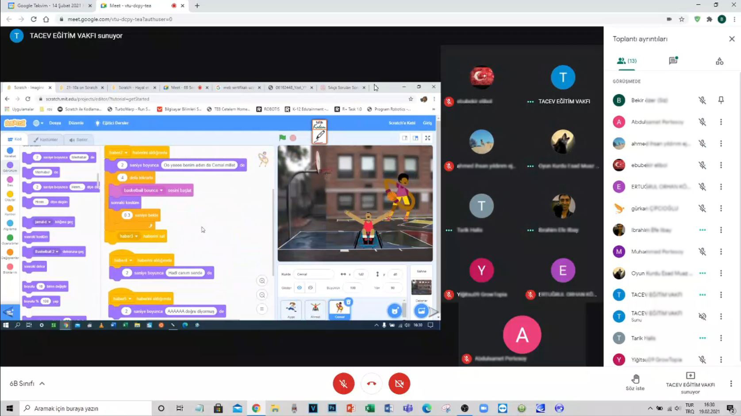Reload the Meet page

click(34, 19)
